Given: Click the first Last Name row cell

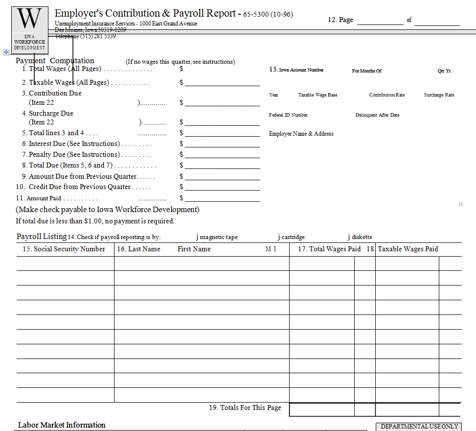Looking at the screenshot, I should coord(201,263).
